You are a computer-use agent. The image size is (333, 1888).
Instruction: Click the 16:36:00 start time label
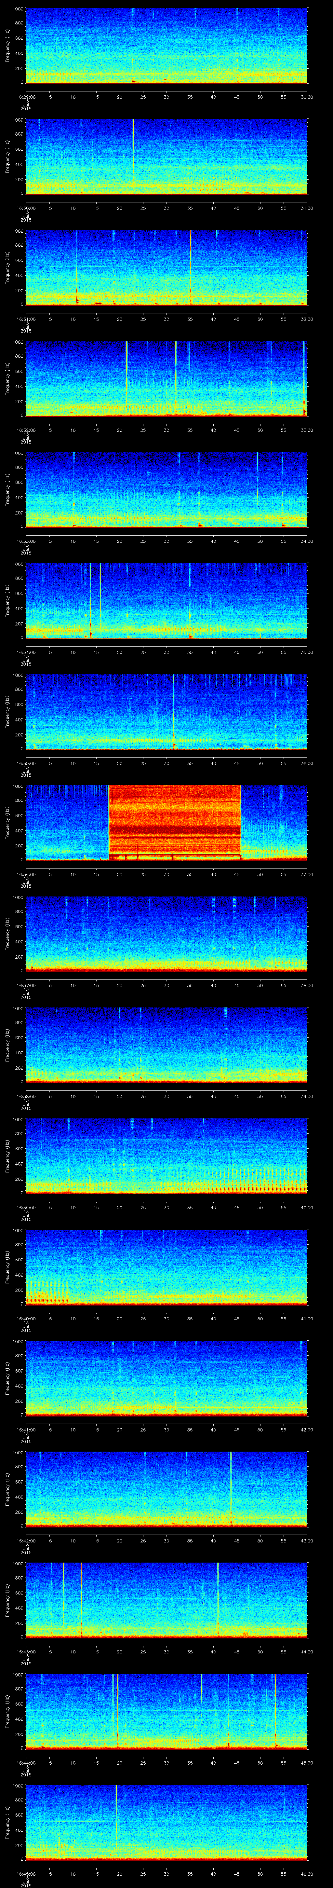click(26, 874)
